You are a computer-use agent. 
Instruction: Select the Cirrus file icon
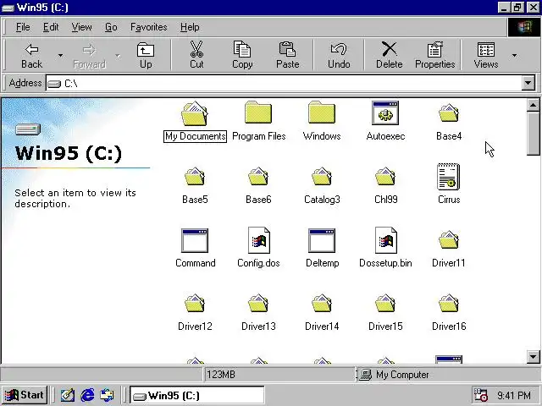click(448, 177)
